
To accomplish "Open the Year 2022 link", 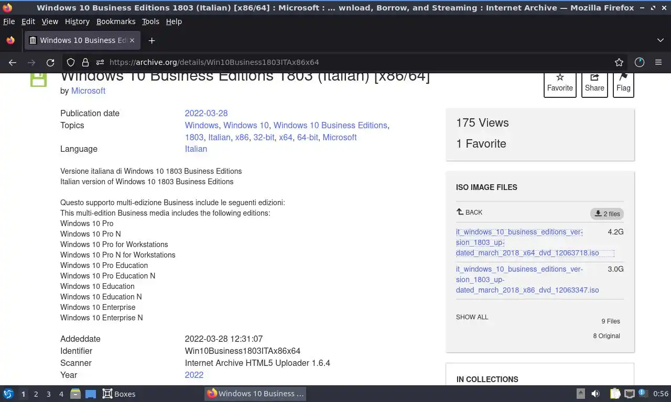I will click(x=194, y=375).
